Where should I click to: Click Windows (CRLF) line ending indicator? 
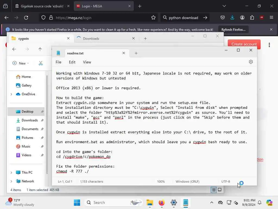point(187,182)
